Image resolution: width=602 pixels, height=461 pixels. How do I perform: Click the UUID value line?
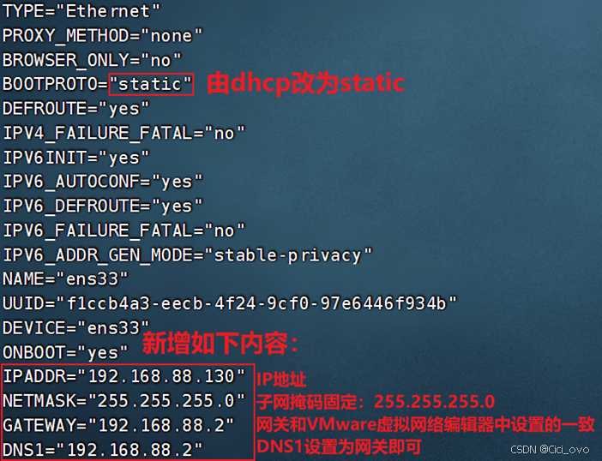coord(230,303)
